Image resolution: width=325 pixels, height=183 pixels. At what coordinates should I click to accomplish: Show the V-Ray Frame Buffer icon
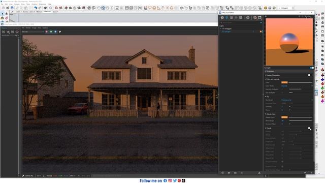click(259, 18)
